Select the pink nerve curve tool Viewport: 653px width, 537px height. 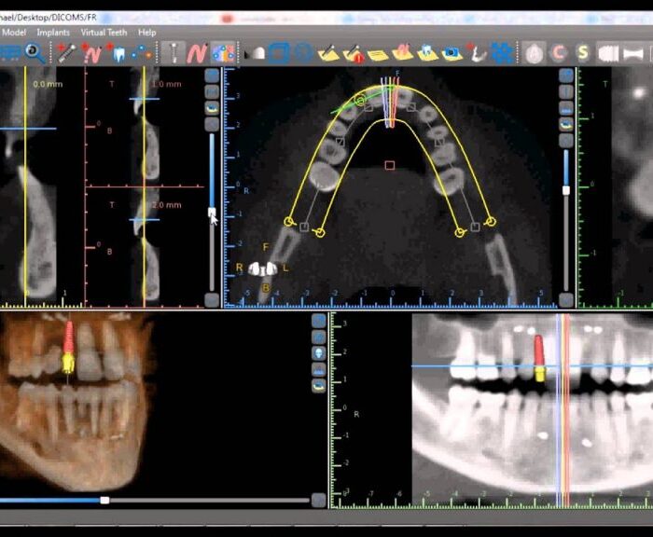click(x=196, y=53)
